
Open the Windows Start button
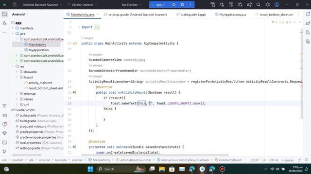click(90, 169)
